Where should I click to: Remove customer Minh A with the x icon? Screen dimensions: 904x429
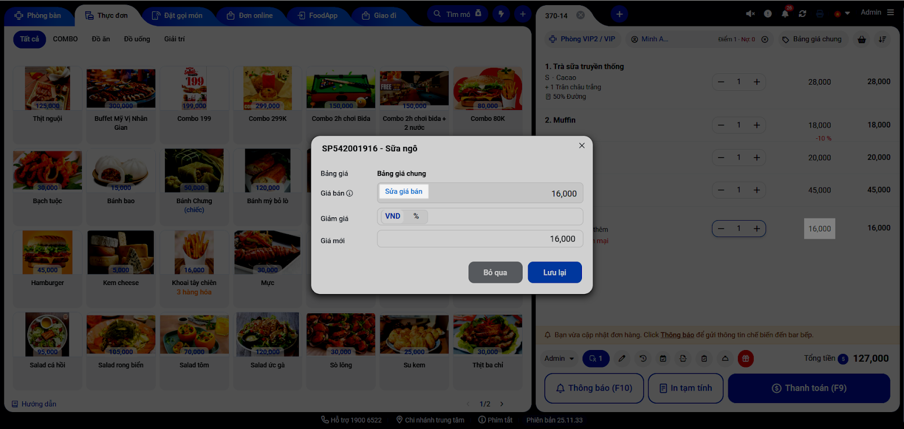(764, 40)
